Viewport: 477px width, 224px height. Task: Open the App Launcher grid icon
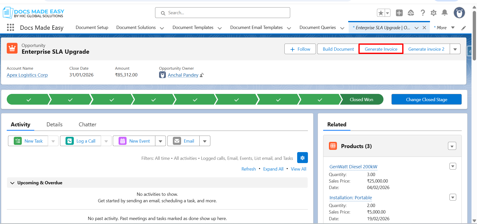pyautogui.click(x=11, y=27)
